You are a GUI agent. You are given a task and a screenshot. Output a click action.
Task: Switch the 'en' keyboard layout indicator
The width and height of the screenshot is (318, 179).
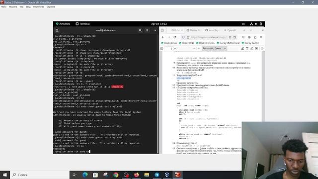click(243, 24)
